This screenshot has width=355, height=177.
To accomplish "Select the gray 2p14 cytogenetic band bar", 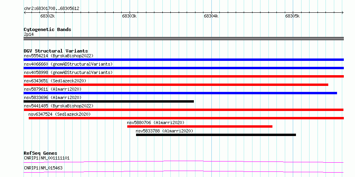I will tap(183, 39).
